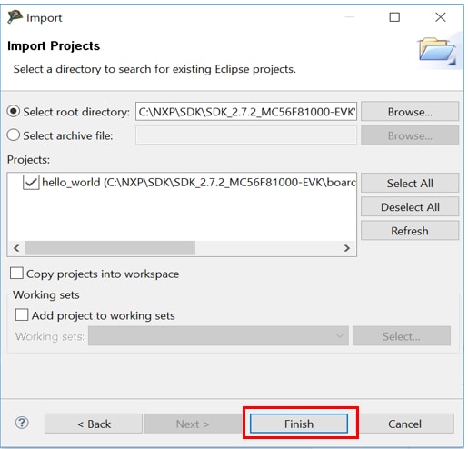This screenshot has width=468, height=449.
Task: Maximize the Import dialog window
Action: point(394,17)
